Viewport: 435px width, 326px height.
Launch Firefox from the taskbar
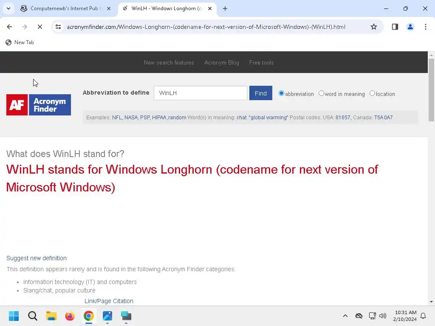click(x=70, y=316)
